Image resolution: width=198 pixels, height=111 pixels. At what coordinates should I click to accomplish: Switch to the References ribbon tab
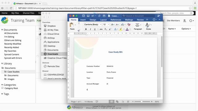[116, 20]
